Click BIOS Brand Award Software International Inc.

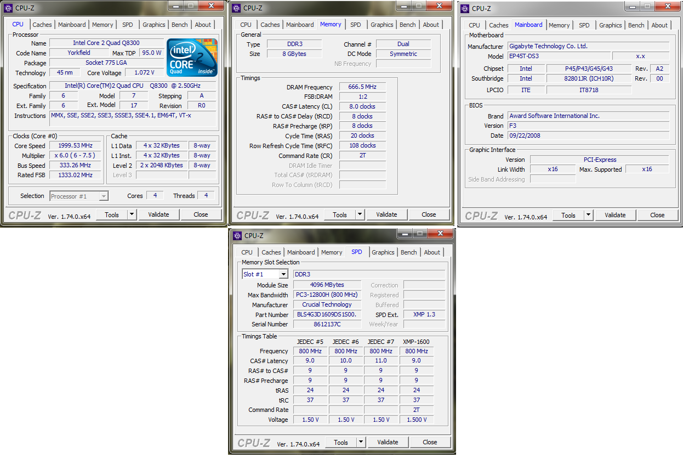coord(588,116)
